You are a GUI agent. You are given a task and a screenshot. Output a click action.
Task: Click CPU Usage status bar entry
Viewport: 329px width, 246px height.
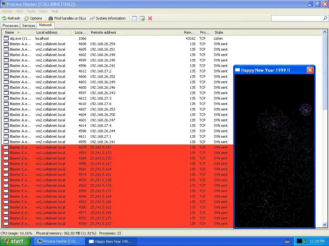[x=17, y=233]
